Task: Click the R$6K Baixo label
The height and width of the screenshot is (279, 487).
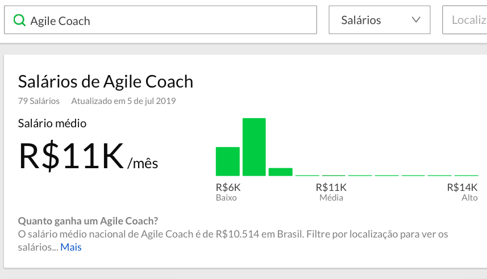Action: [x=228, y=192]
